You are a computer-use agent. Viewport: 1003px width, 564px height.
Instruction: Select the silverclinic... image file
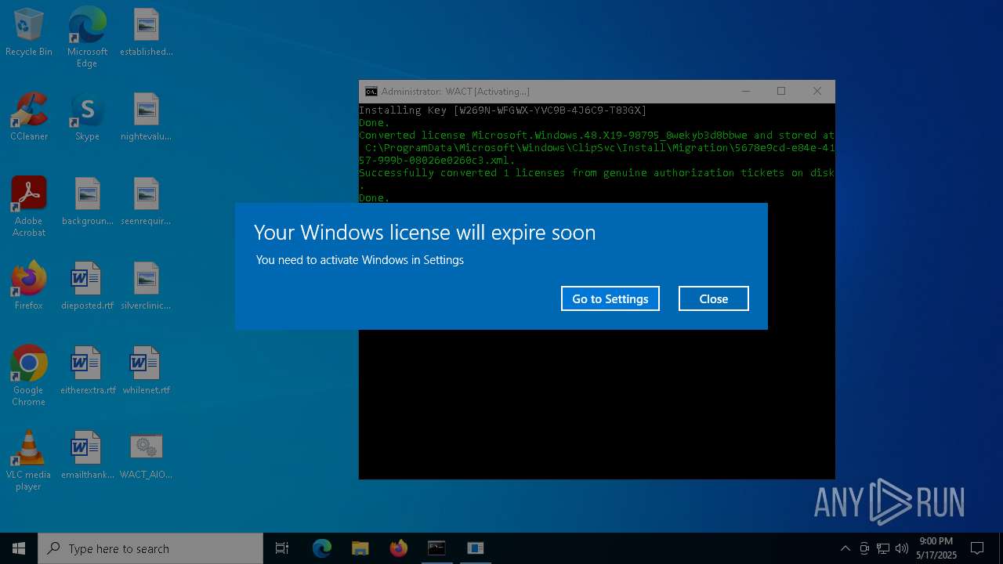coord(146,286)
